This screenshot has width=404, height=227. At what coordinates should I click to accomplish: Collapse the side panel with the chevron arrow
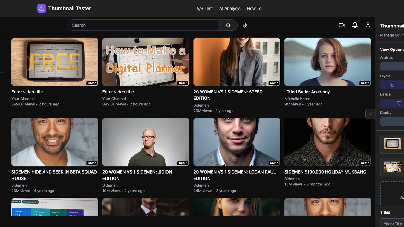click(371, 114)
